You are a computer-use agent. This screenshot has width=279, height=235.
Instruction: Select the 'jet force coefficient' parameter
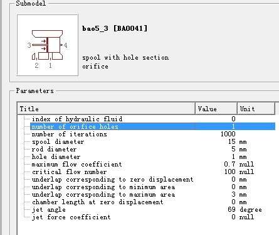(x=152, y=217)
